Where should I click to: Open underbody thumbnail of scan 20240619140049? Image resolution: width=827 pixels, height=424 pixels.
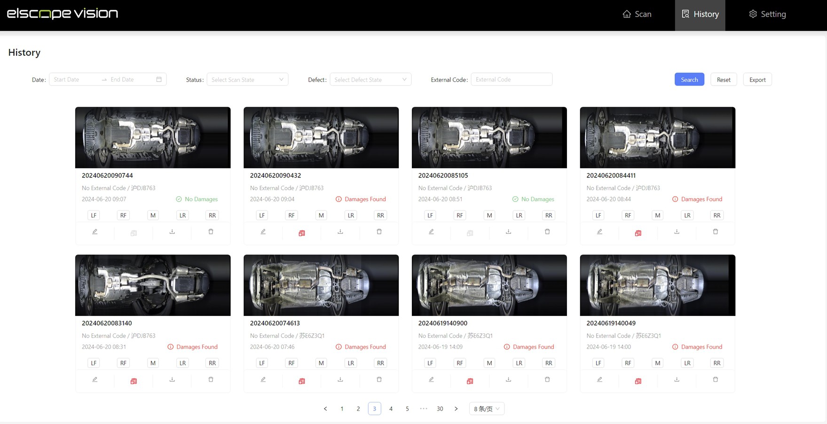point(658,285)
